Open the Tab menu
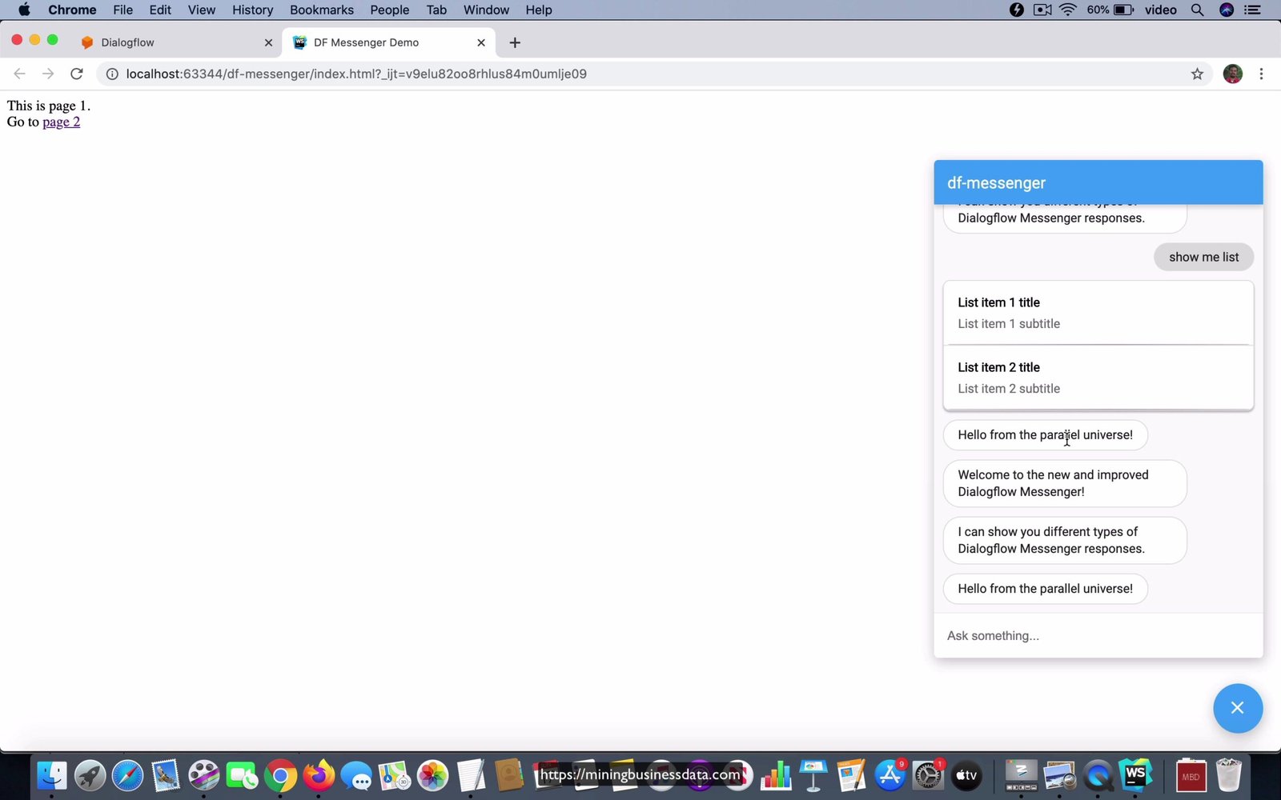 click(x=436, y=10)
